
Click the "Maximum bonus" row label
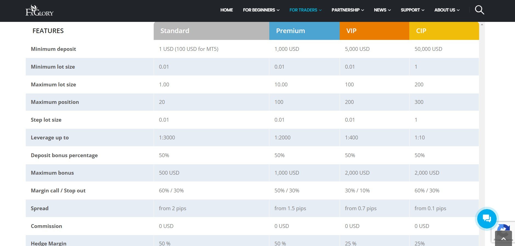point(52,173)
